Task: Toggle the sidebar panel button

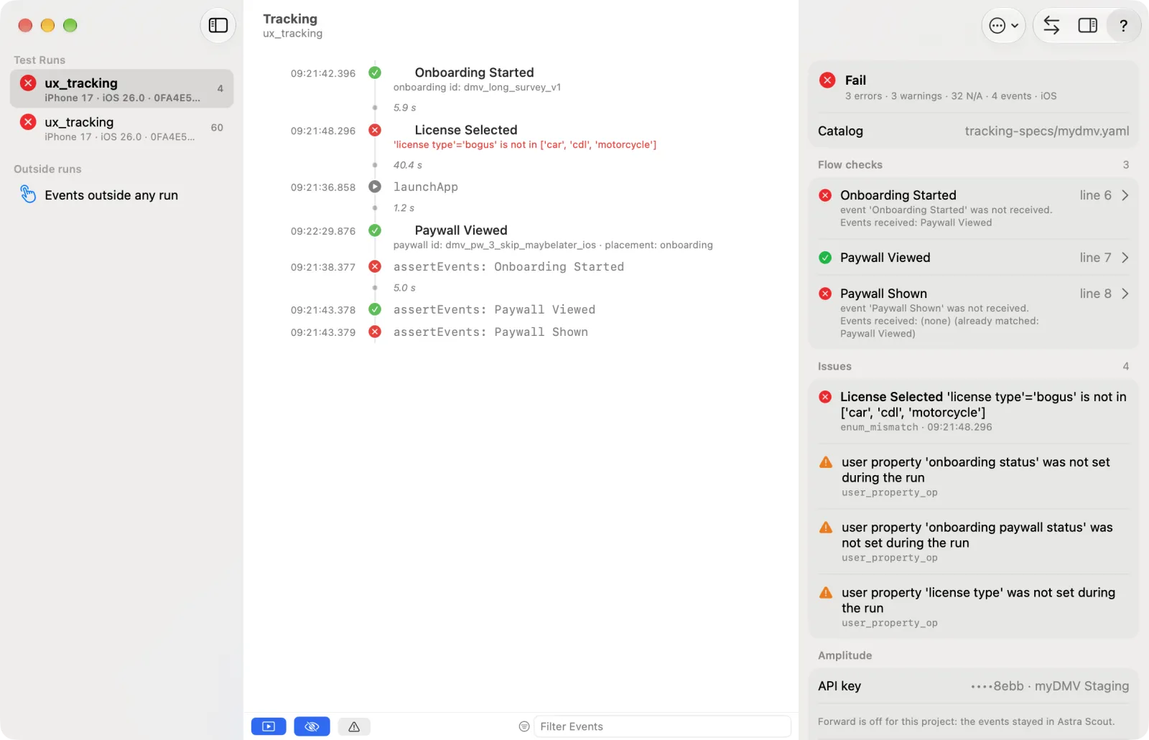Action: 218,26
